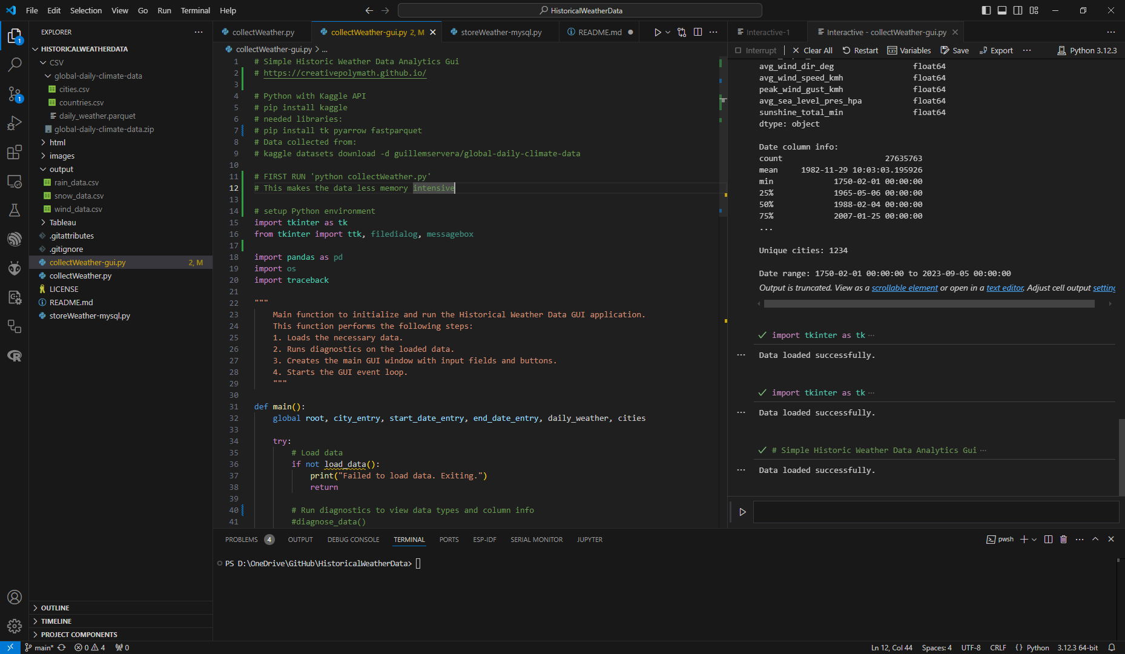The image size is (1125, 654).
Task: Switch to the Interactive-1 tab
Action: pos(767,32)
